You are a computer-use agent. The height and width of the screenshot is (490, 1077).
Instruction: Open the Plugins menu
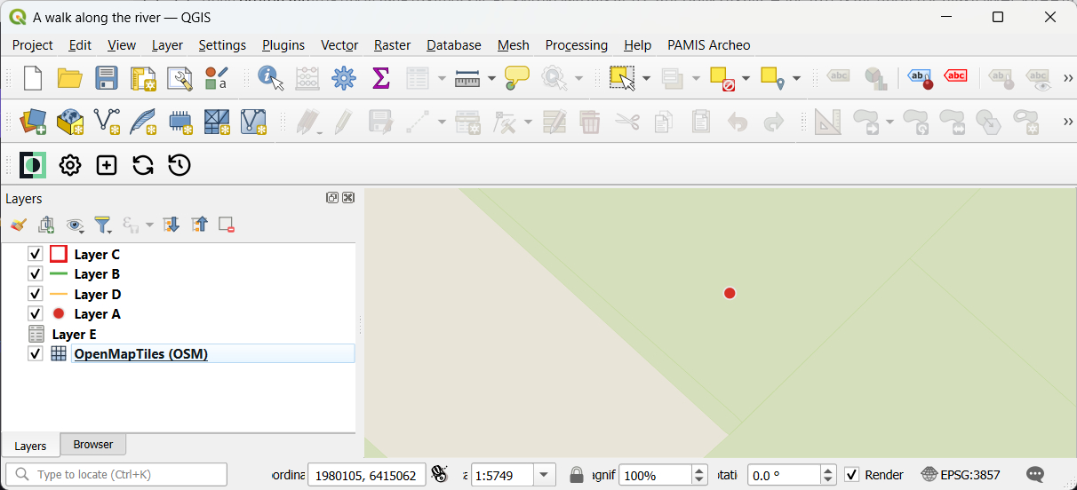click(283, 44)
